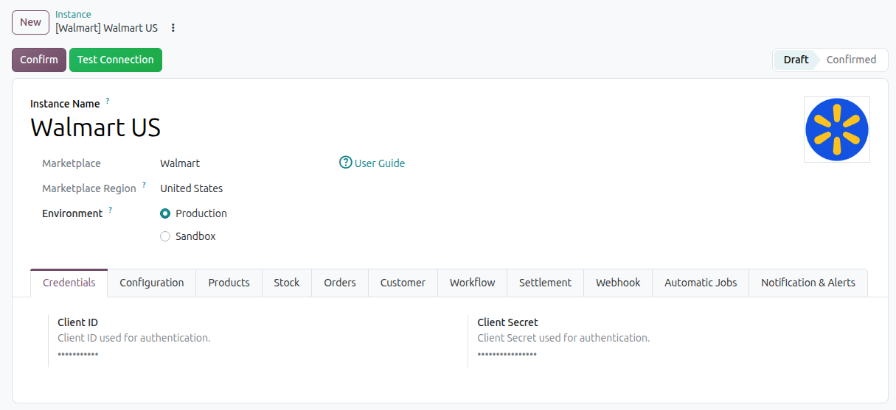
Task: Click the Test Connection button
Action: click(x=116, y=60)
